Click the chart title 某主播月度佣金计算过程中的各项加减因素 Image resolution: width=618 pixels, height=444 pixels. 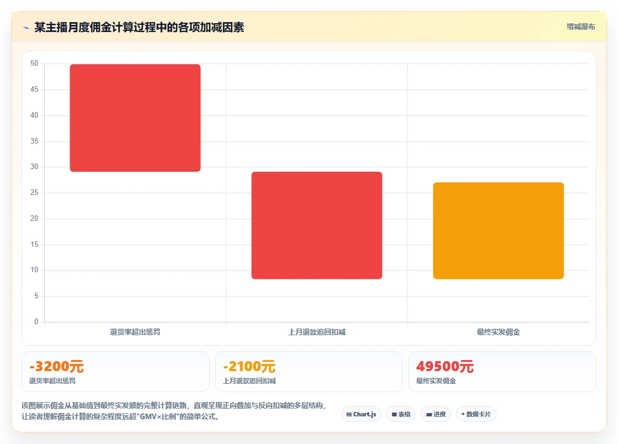click(139, 27)
